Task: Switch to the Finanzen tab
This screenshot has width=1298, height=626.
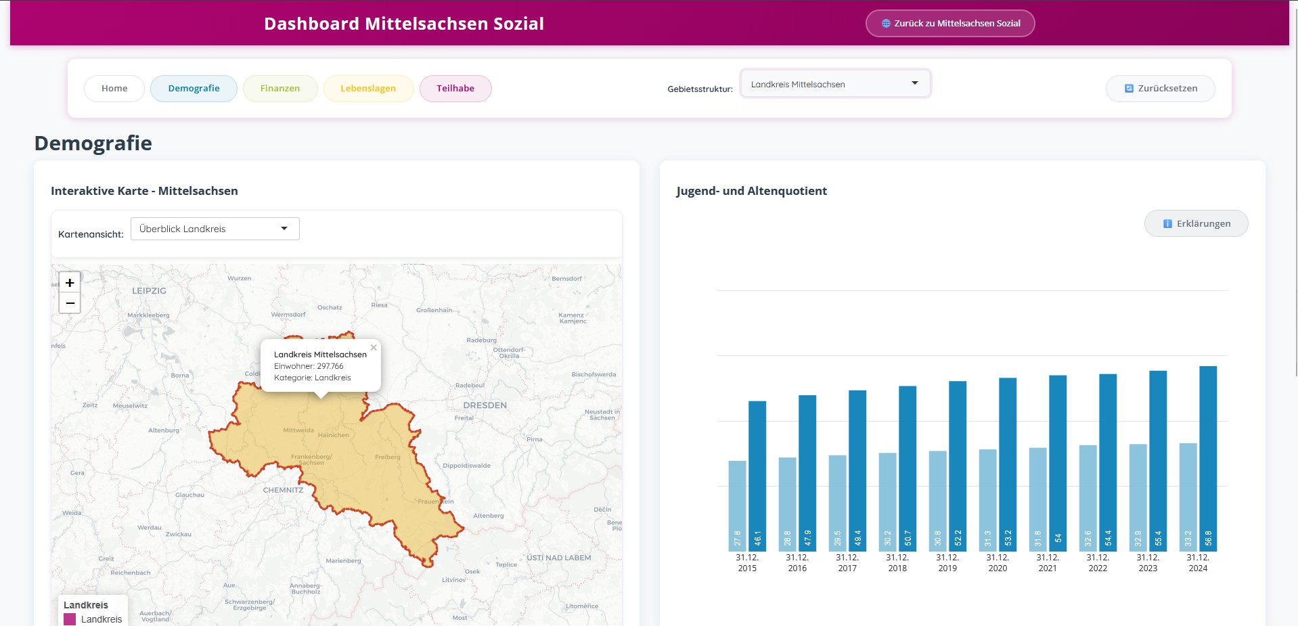Action: click(279, 89)
